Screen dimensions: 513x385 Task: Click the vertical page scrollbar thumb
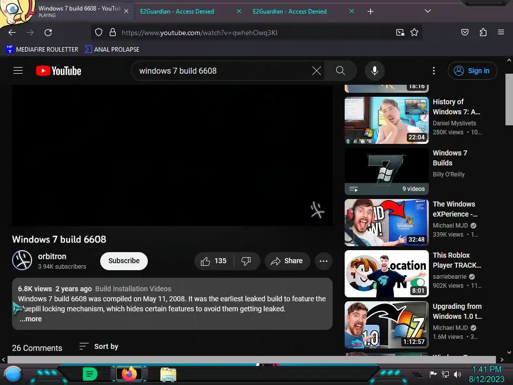[509, 99]
